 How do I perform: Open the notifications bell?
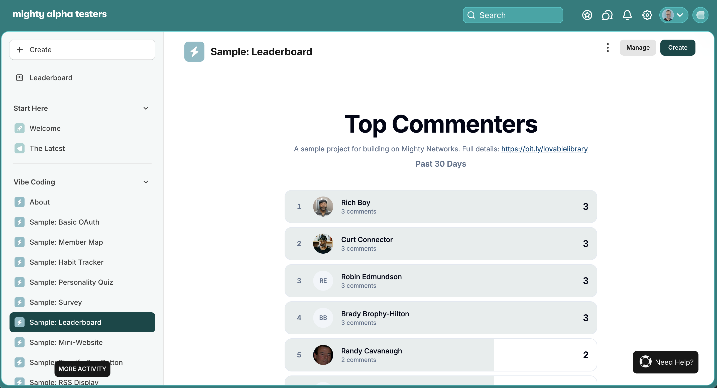627,15
